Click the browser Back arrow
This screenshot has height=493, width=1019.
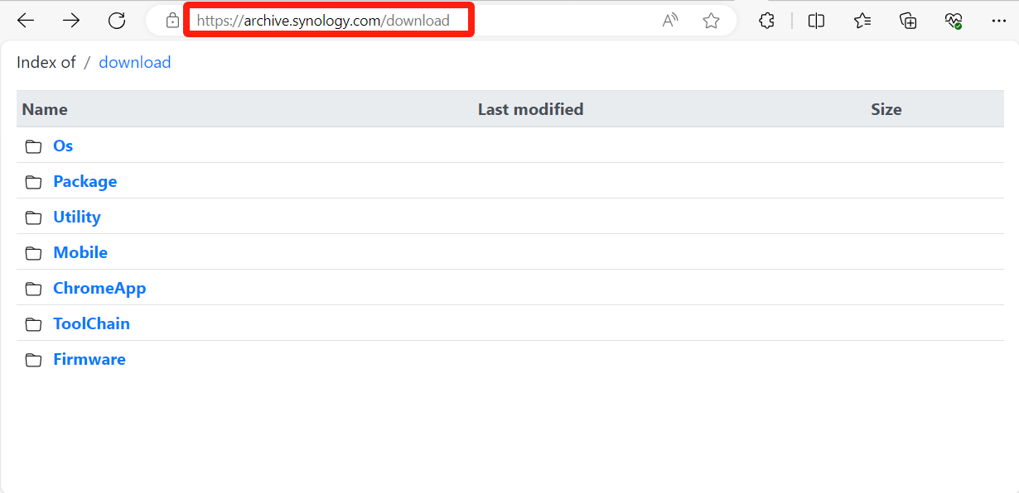(26, 21)
